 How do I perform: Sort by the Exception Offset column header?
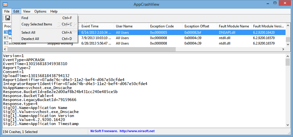(200, 26)
